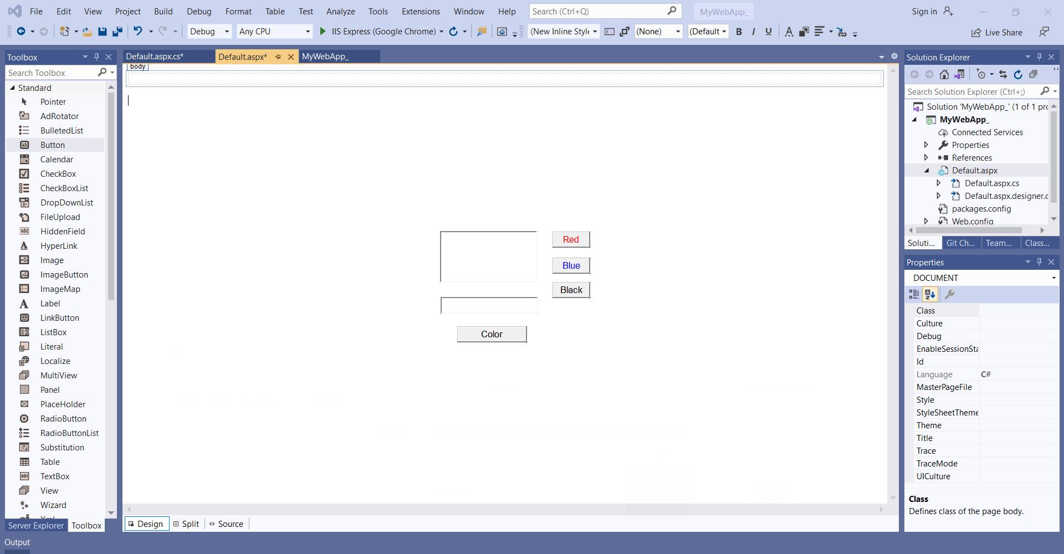
Task: Click the Undo arrow icon
Action: (x=138, y=32)
